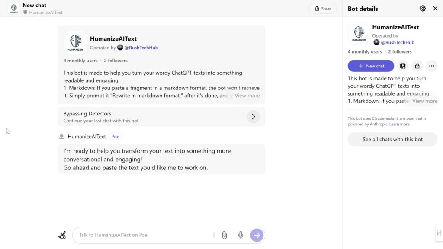Image resolution: width=443 pixels, height=249 pixels.
Task: Click the microphone voice input icon
Action: point(241,235)
